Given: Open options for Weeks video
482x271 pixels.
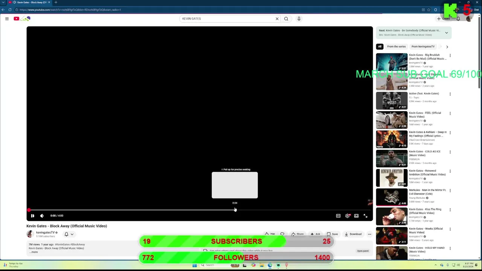Looking at the screenshot, I should pyautogui.click(x=450, y=229).
